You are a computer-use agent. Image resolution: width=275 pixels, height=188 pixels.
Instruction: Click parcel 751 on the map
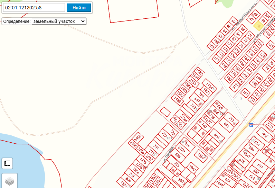click(x=156, y=147)
